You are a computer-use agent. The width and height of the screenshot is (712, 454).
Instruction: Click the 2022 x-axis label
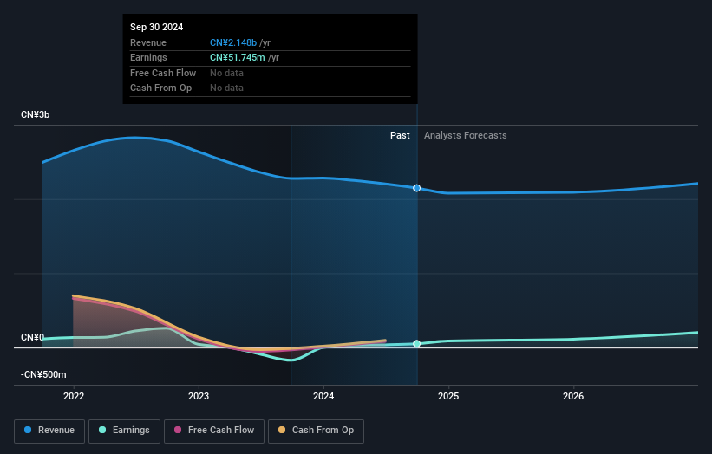74,396
